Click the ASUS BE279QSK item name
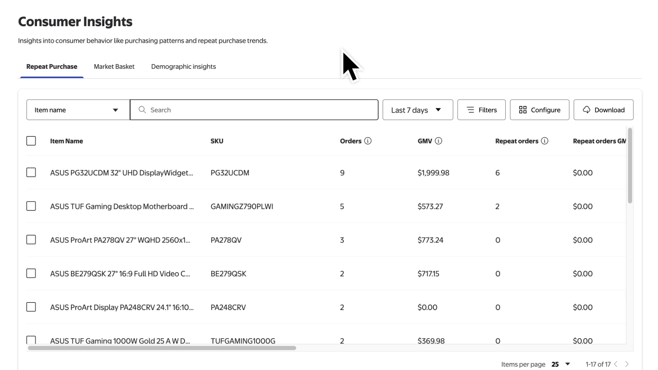The width and height of the screenshot is (658, 370). (120, 274)
